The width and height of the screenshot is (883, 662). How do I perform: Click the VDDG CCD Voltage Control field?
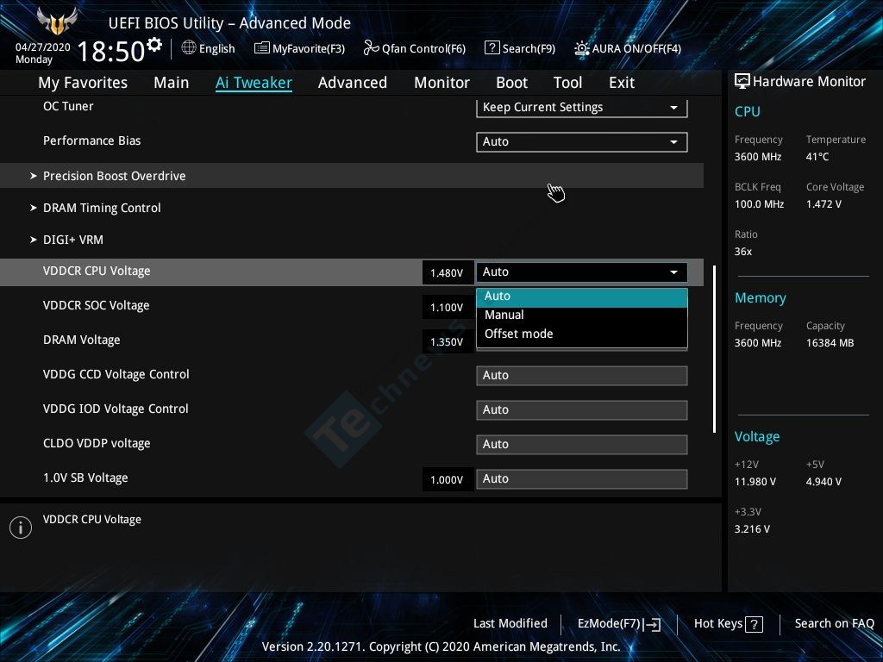click(x=582, y=376)
